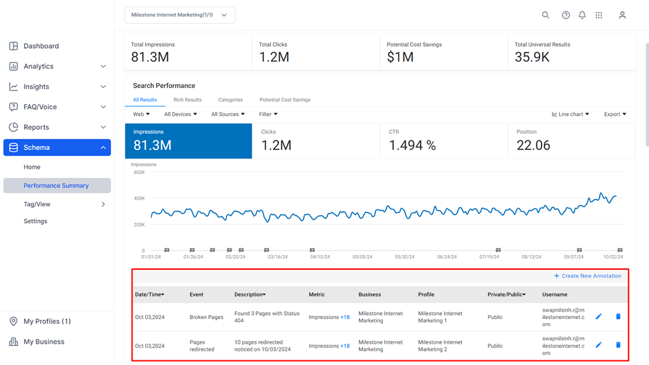This screenshot has height=365, width=649.
Task: Open the Export menu
Action: [x=615, y=114]
